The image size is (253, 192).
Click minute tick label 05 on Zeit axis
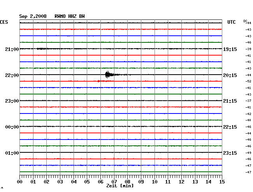(x=87, y=182)
